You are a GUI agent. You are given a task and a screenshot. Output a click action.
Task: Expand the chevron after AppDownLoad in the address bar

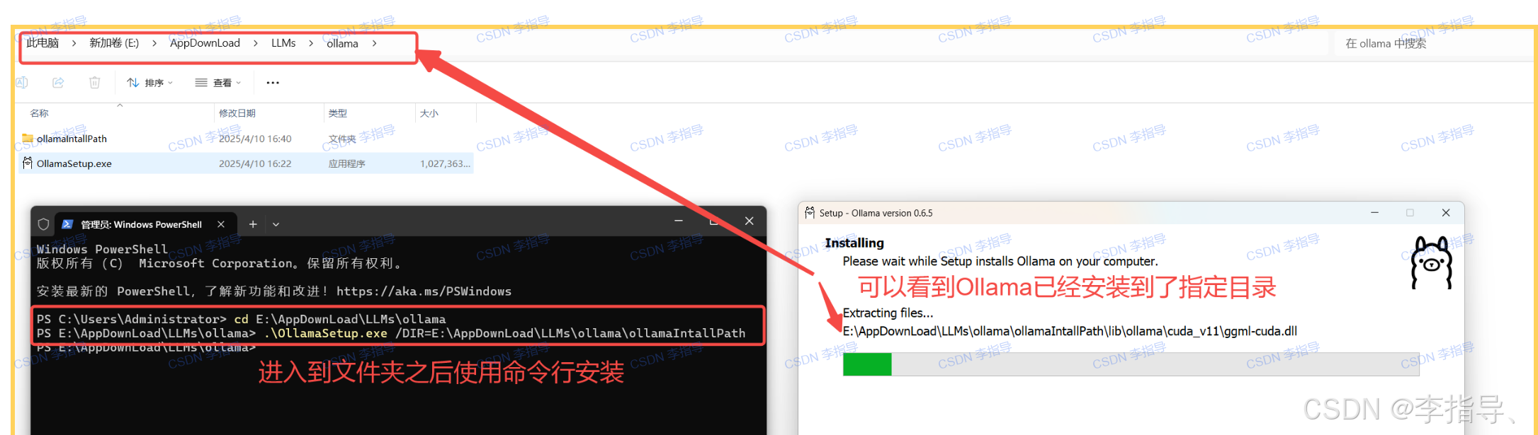(256, 43)
